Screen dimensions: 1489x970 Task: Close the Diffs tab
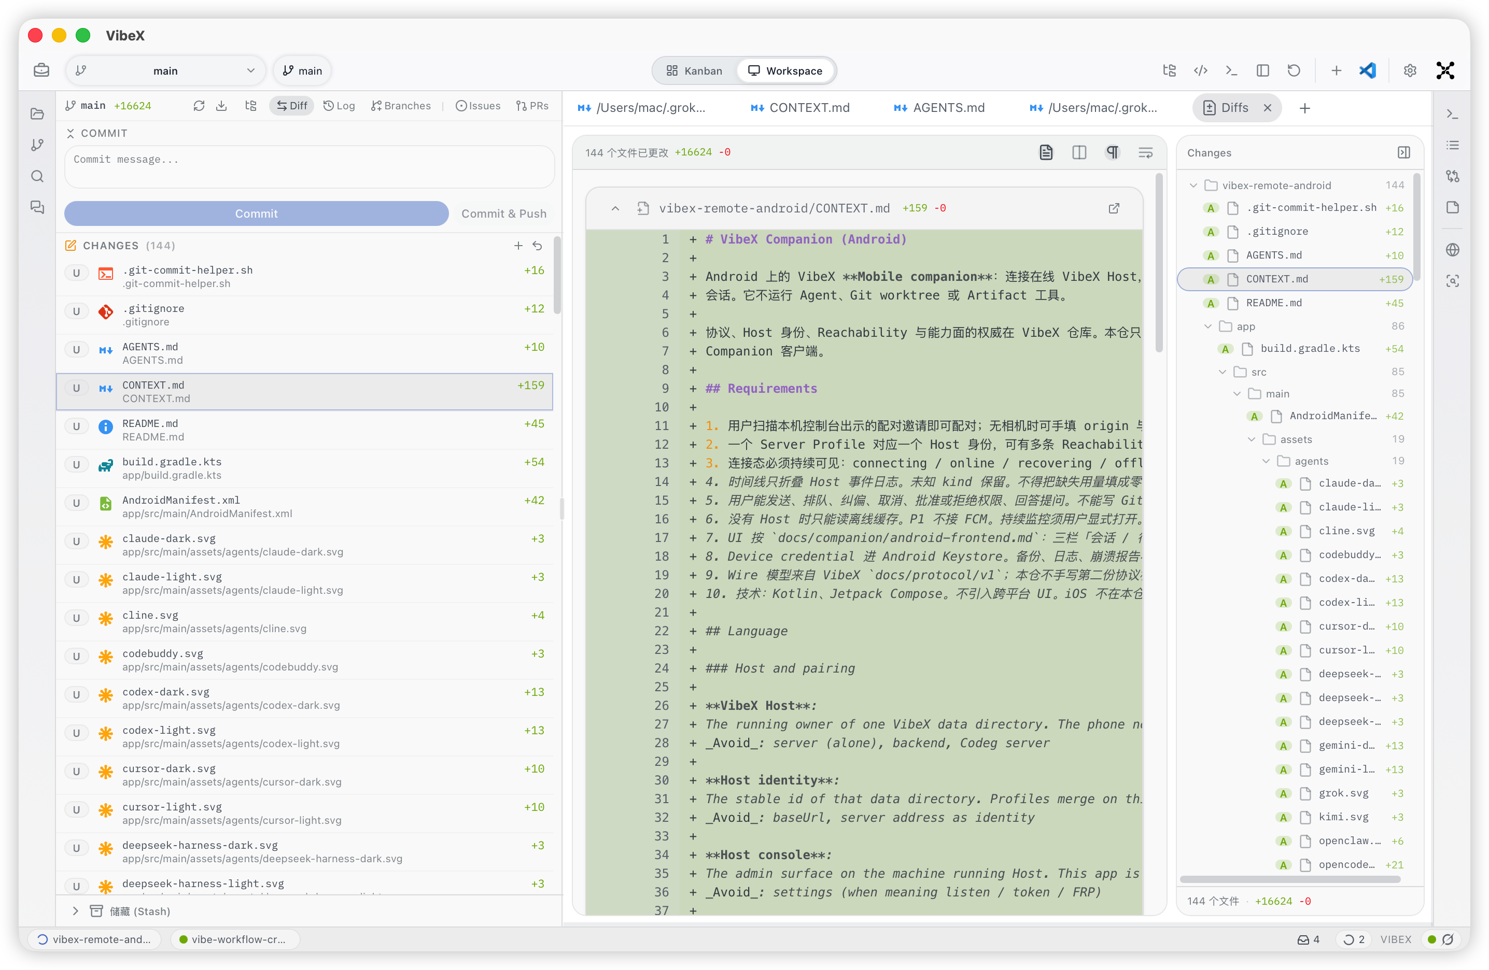coord(1268,108)
